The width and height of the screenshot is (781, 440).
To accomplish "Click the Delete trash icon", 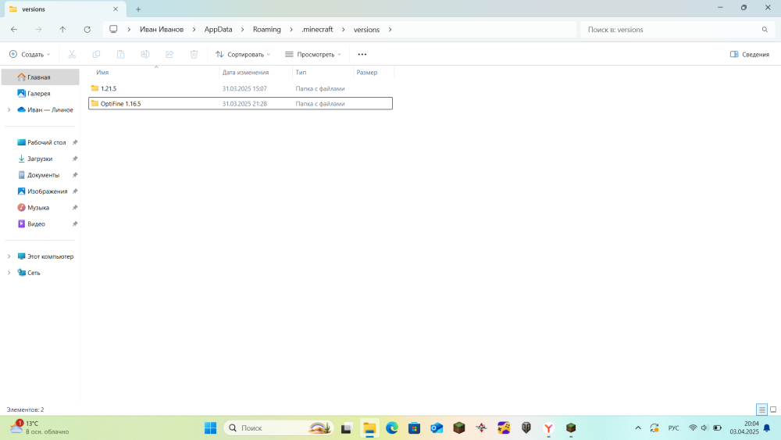I will (194, 54).
